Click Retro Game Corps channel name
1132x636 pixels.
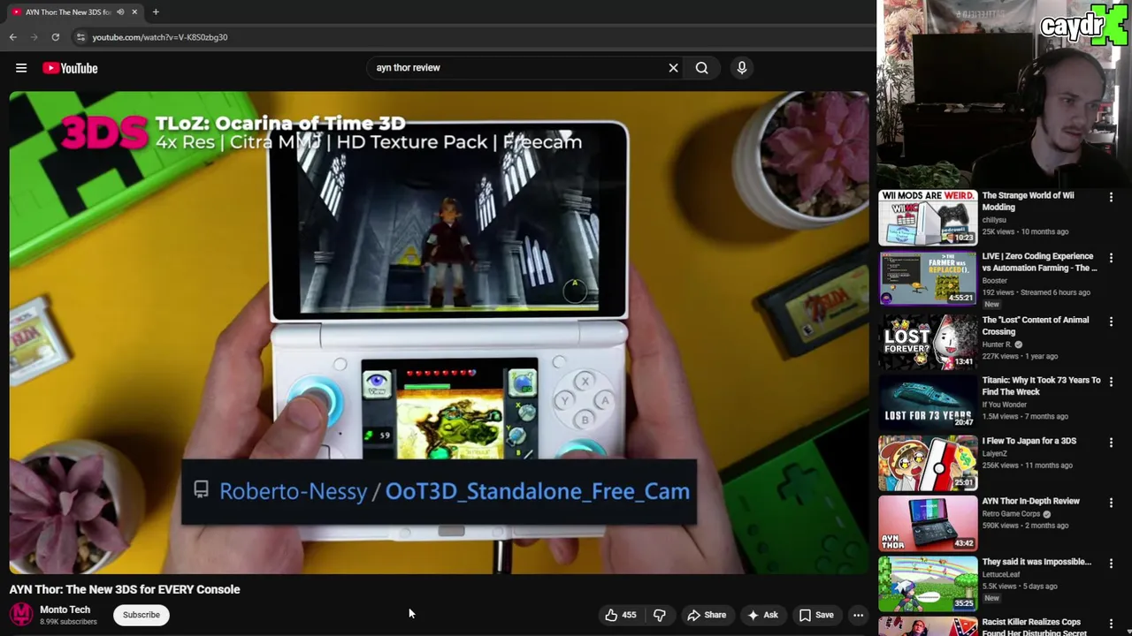point(1011,514)
